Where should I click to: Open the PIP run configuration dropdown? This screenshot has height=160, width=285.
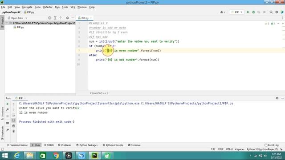(x=236, y=12)
